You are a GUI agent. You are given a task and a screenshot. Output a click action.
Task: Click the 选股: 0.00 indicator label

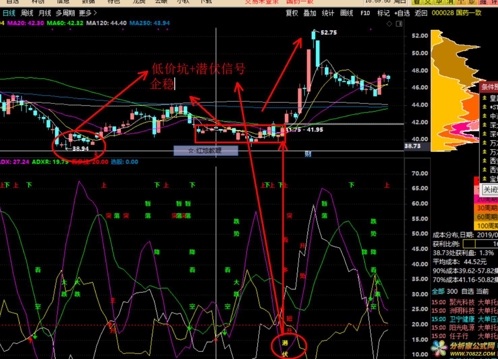[x=124, y=162]
